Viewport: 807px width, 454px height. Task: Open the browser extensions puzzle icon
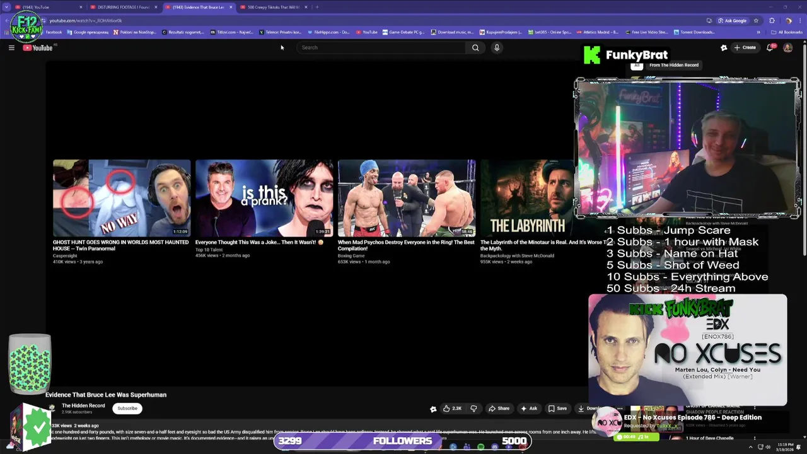point(772,20)
